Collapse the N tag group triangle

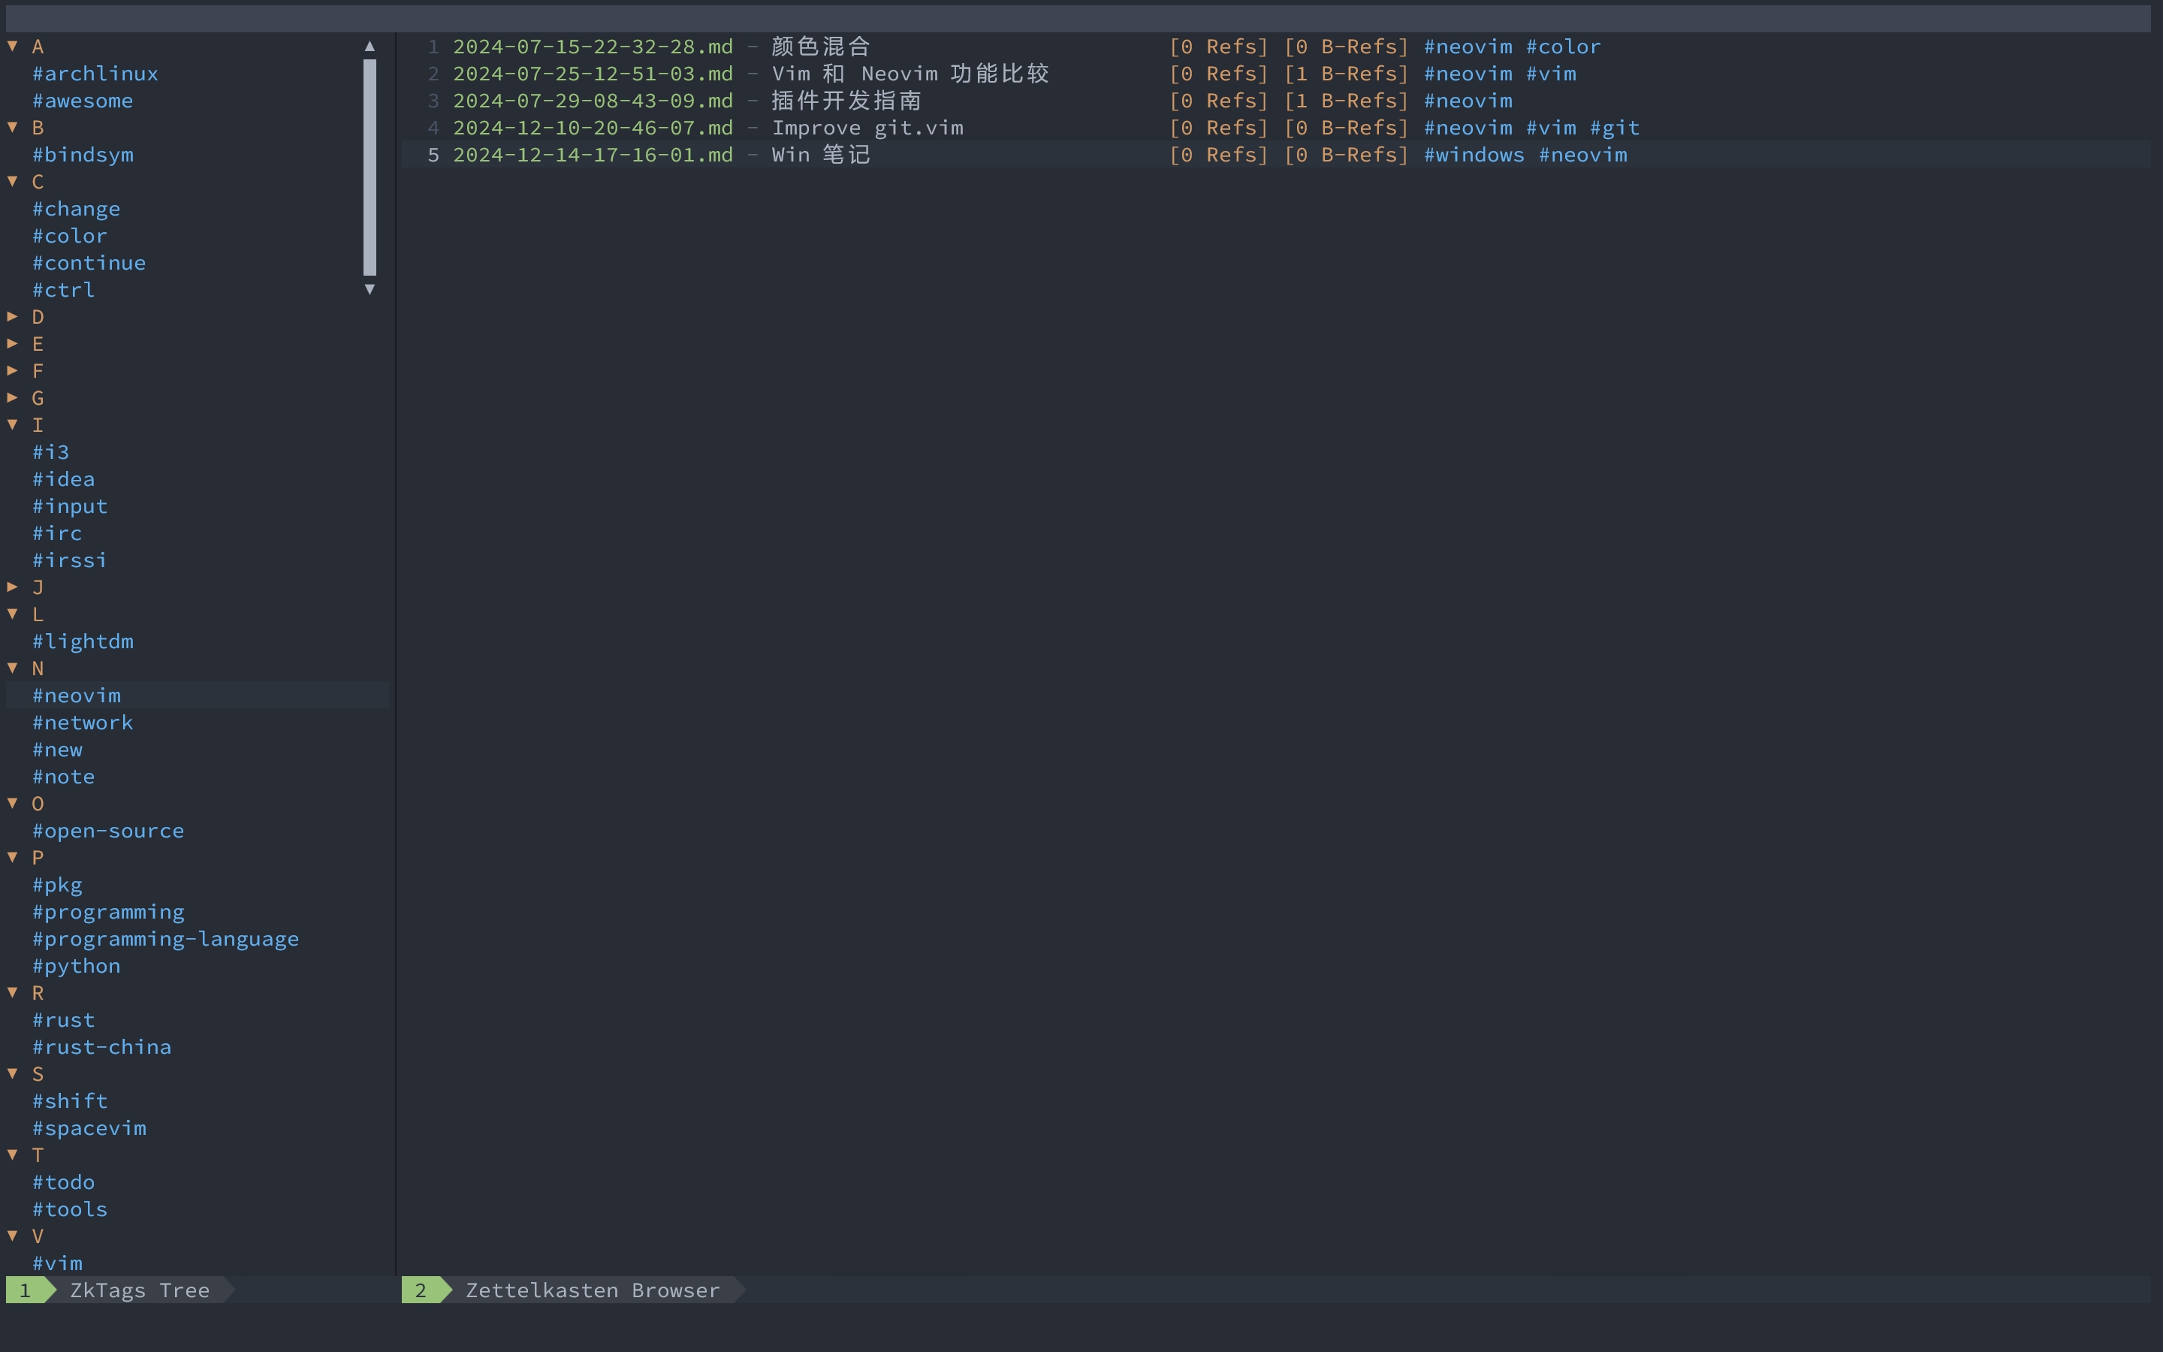coord(13,668)
